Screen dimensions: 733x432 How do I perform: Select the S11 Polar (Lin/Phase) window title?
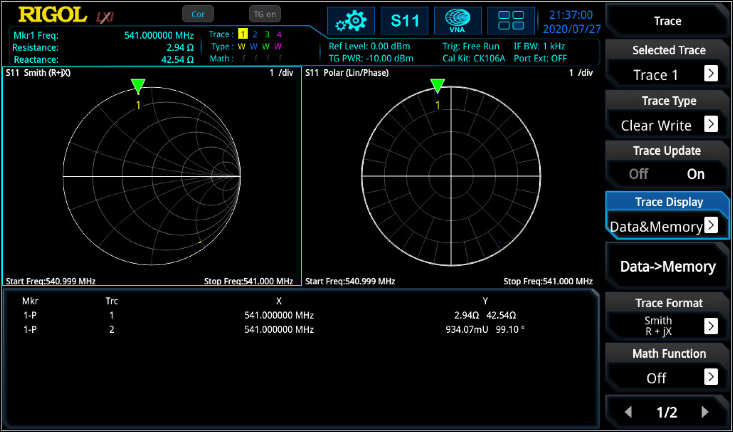[x=347, y=72]
